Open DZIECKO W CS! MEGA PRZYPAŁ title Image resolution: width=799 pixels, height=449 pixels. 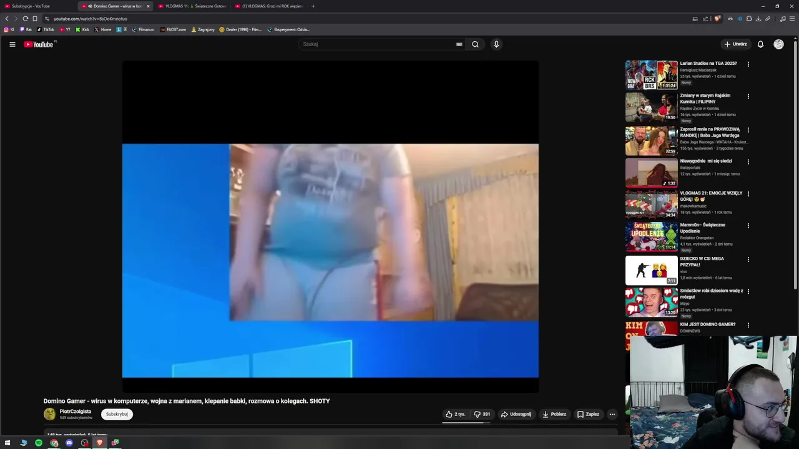702,261
